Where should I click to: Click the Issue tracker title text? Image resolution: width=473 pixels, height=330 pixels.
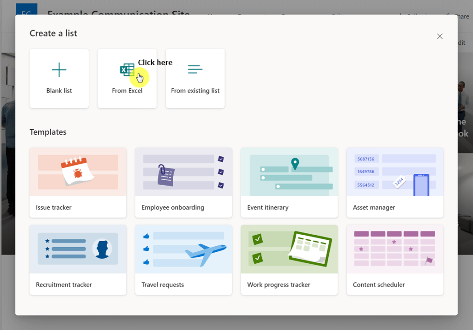coord(54,208)
